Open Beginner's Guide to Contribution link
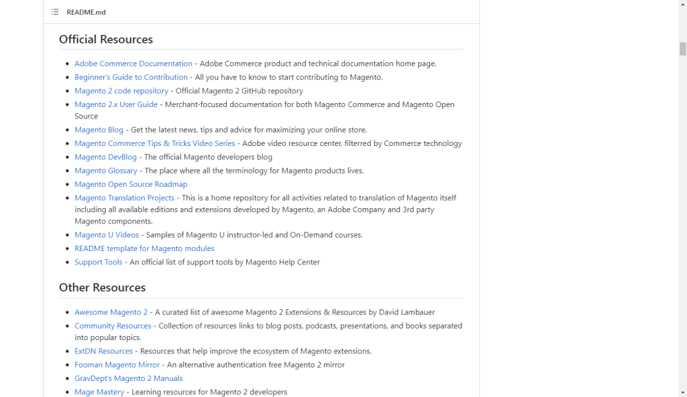The height and width of the screenshot is (397, 687). pos(131,77)
